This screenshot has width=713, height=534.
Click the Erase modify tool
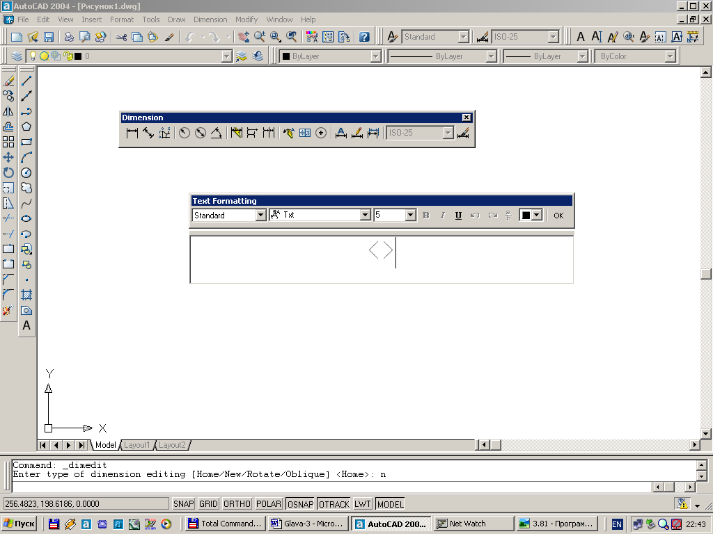click(x=8, y=81)
